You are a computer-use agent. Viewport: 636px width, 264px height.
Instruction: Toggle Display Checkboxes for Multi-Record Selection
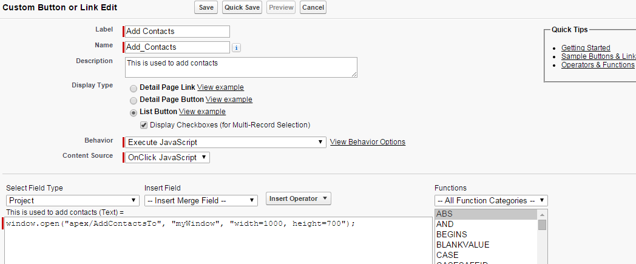[144, 125]
